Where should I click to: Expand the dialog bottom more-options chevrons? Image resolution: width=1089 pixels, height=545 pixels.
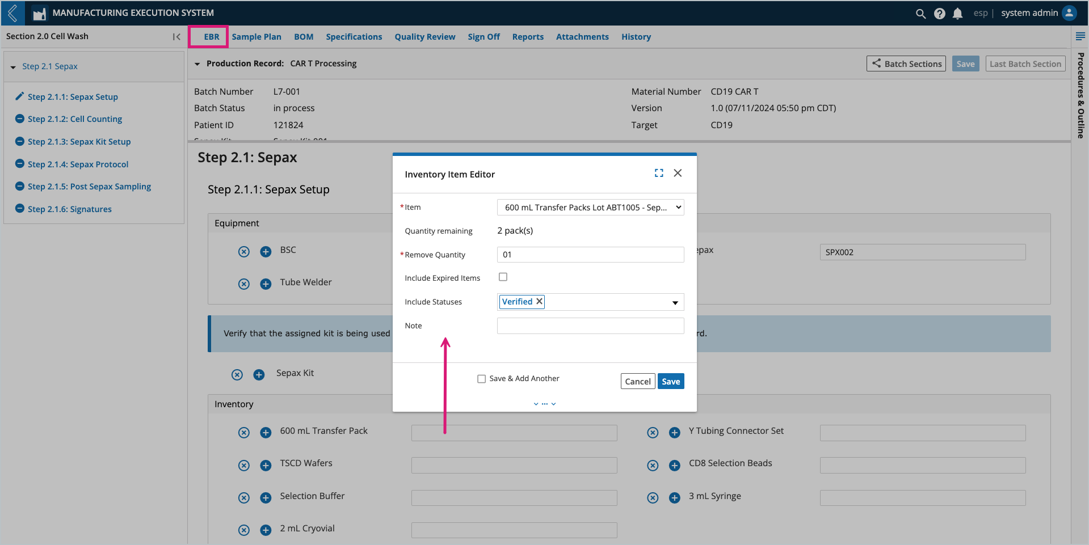click(x=545, y=404)
